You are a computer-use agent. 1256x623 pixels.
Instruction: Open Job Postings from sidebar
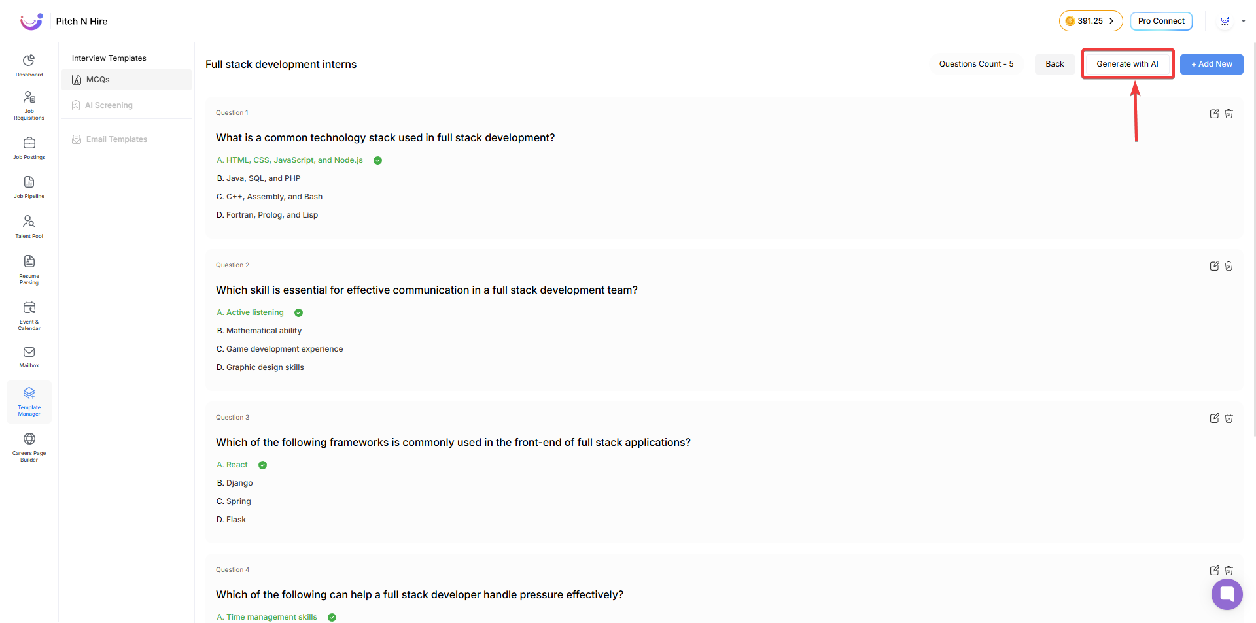point(29,148)
